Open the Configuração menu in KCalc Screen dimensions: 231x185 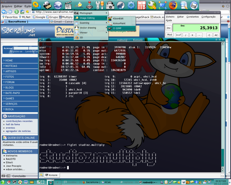[208, 17]
